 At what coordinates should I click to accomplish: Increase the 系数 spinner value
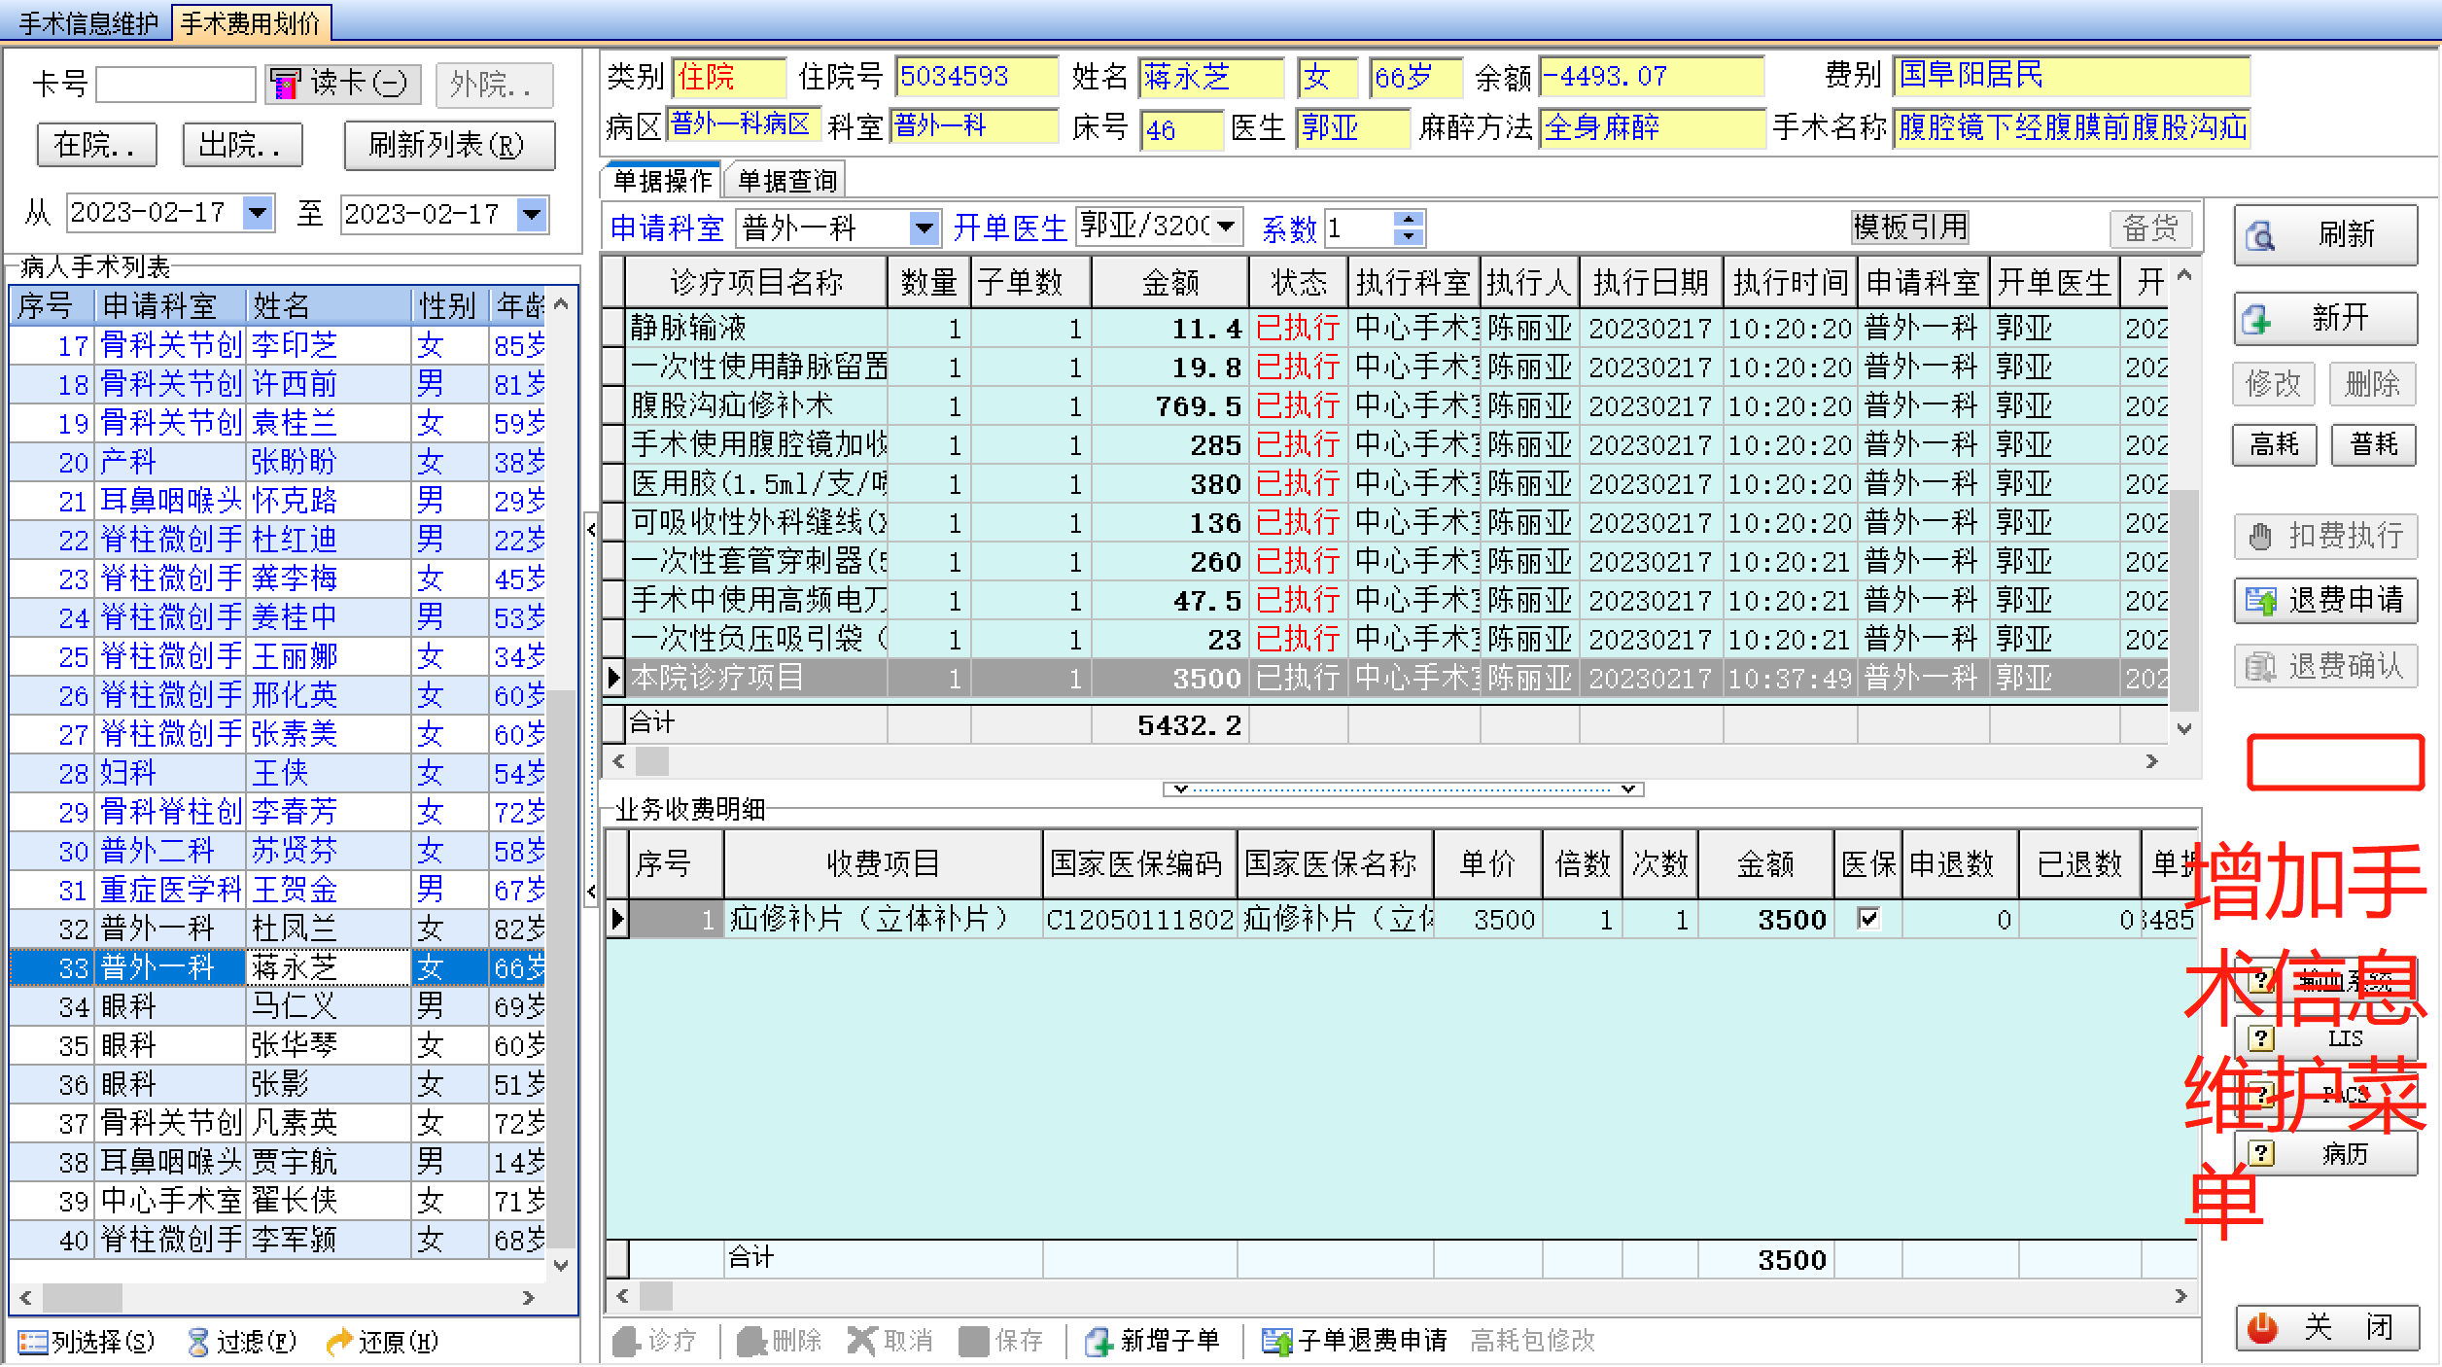click(1409, 220)
